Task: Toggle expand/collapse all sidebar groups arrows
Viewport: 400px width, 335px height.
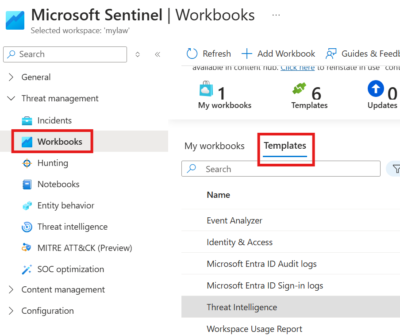Action: click(x=138, y=54)
